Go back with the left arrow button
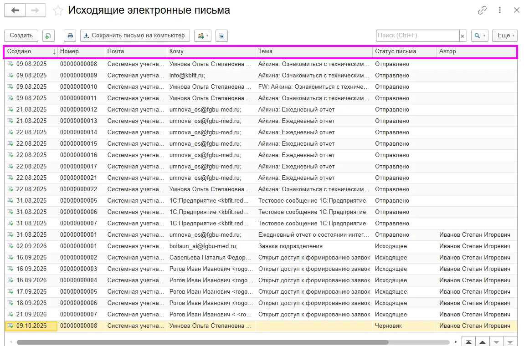524x346 pixels. point(15,10)
